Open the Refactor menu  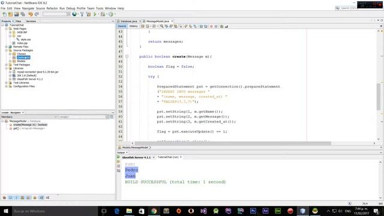[52, 8]
